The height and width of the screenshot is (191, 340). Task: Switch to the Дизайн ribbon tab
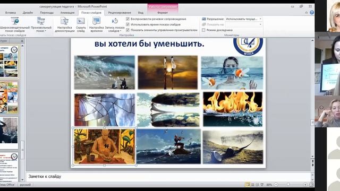(x=28, y=13)
